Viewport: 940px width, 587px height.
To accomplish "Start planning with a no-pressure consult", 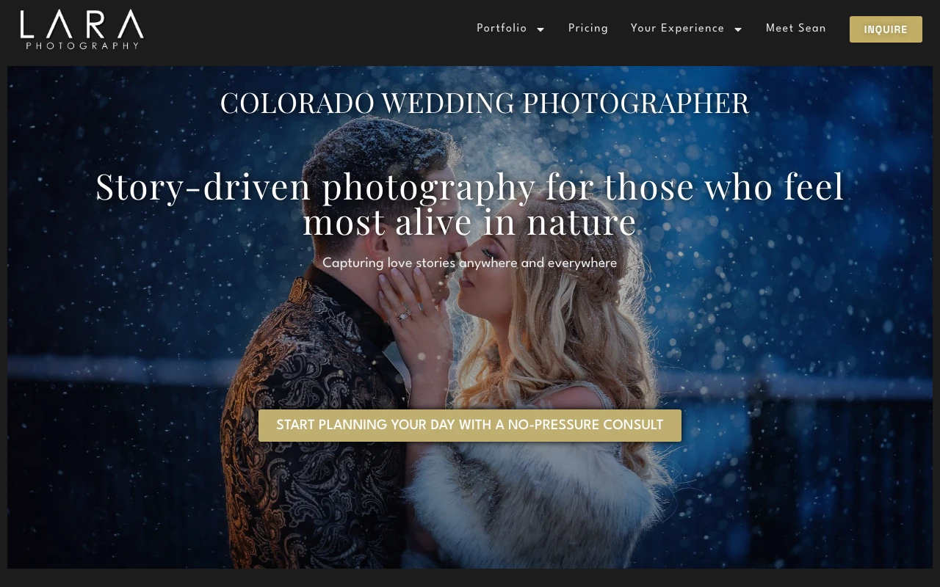I will click(470, 426).
